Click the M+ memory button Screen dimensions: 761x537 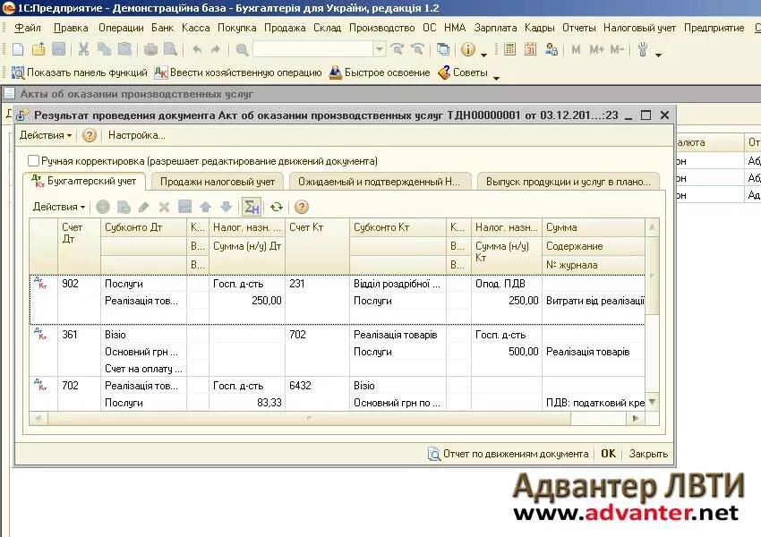tap(596, 49)
